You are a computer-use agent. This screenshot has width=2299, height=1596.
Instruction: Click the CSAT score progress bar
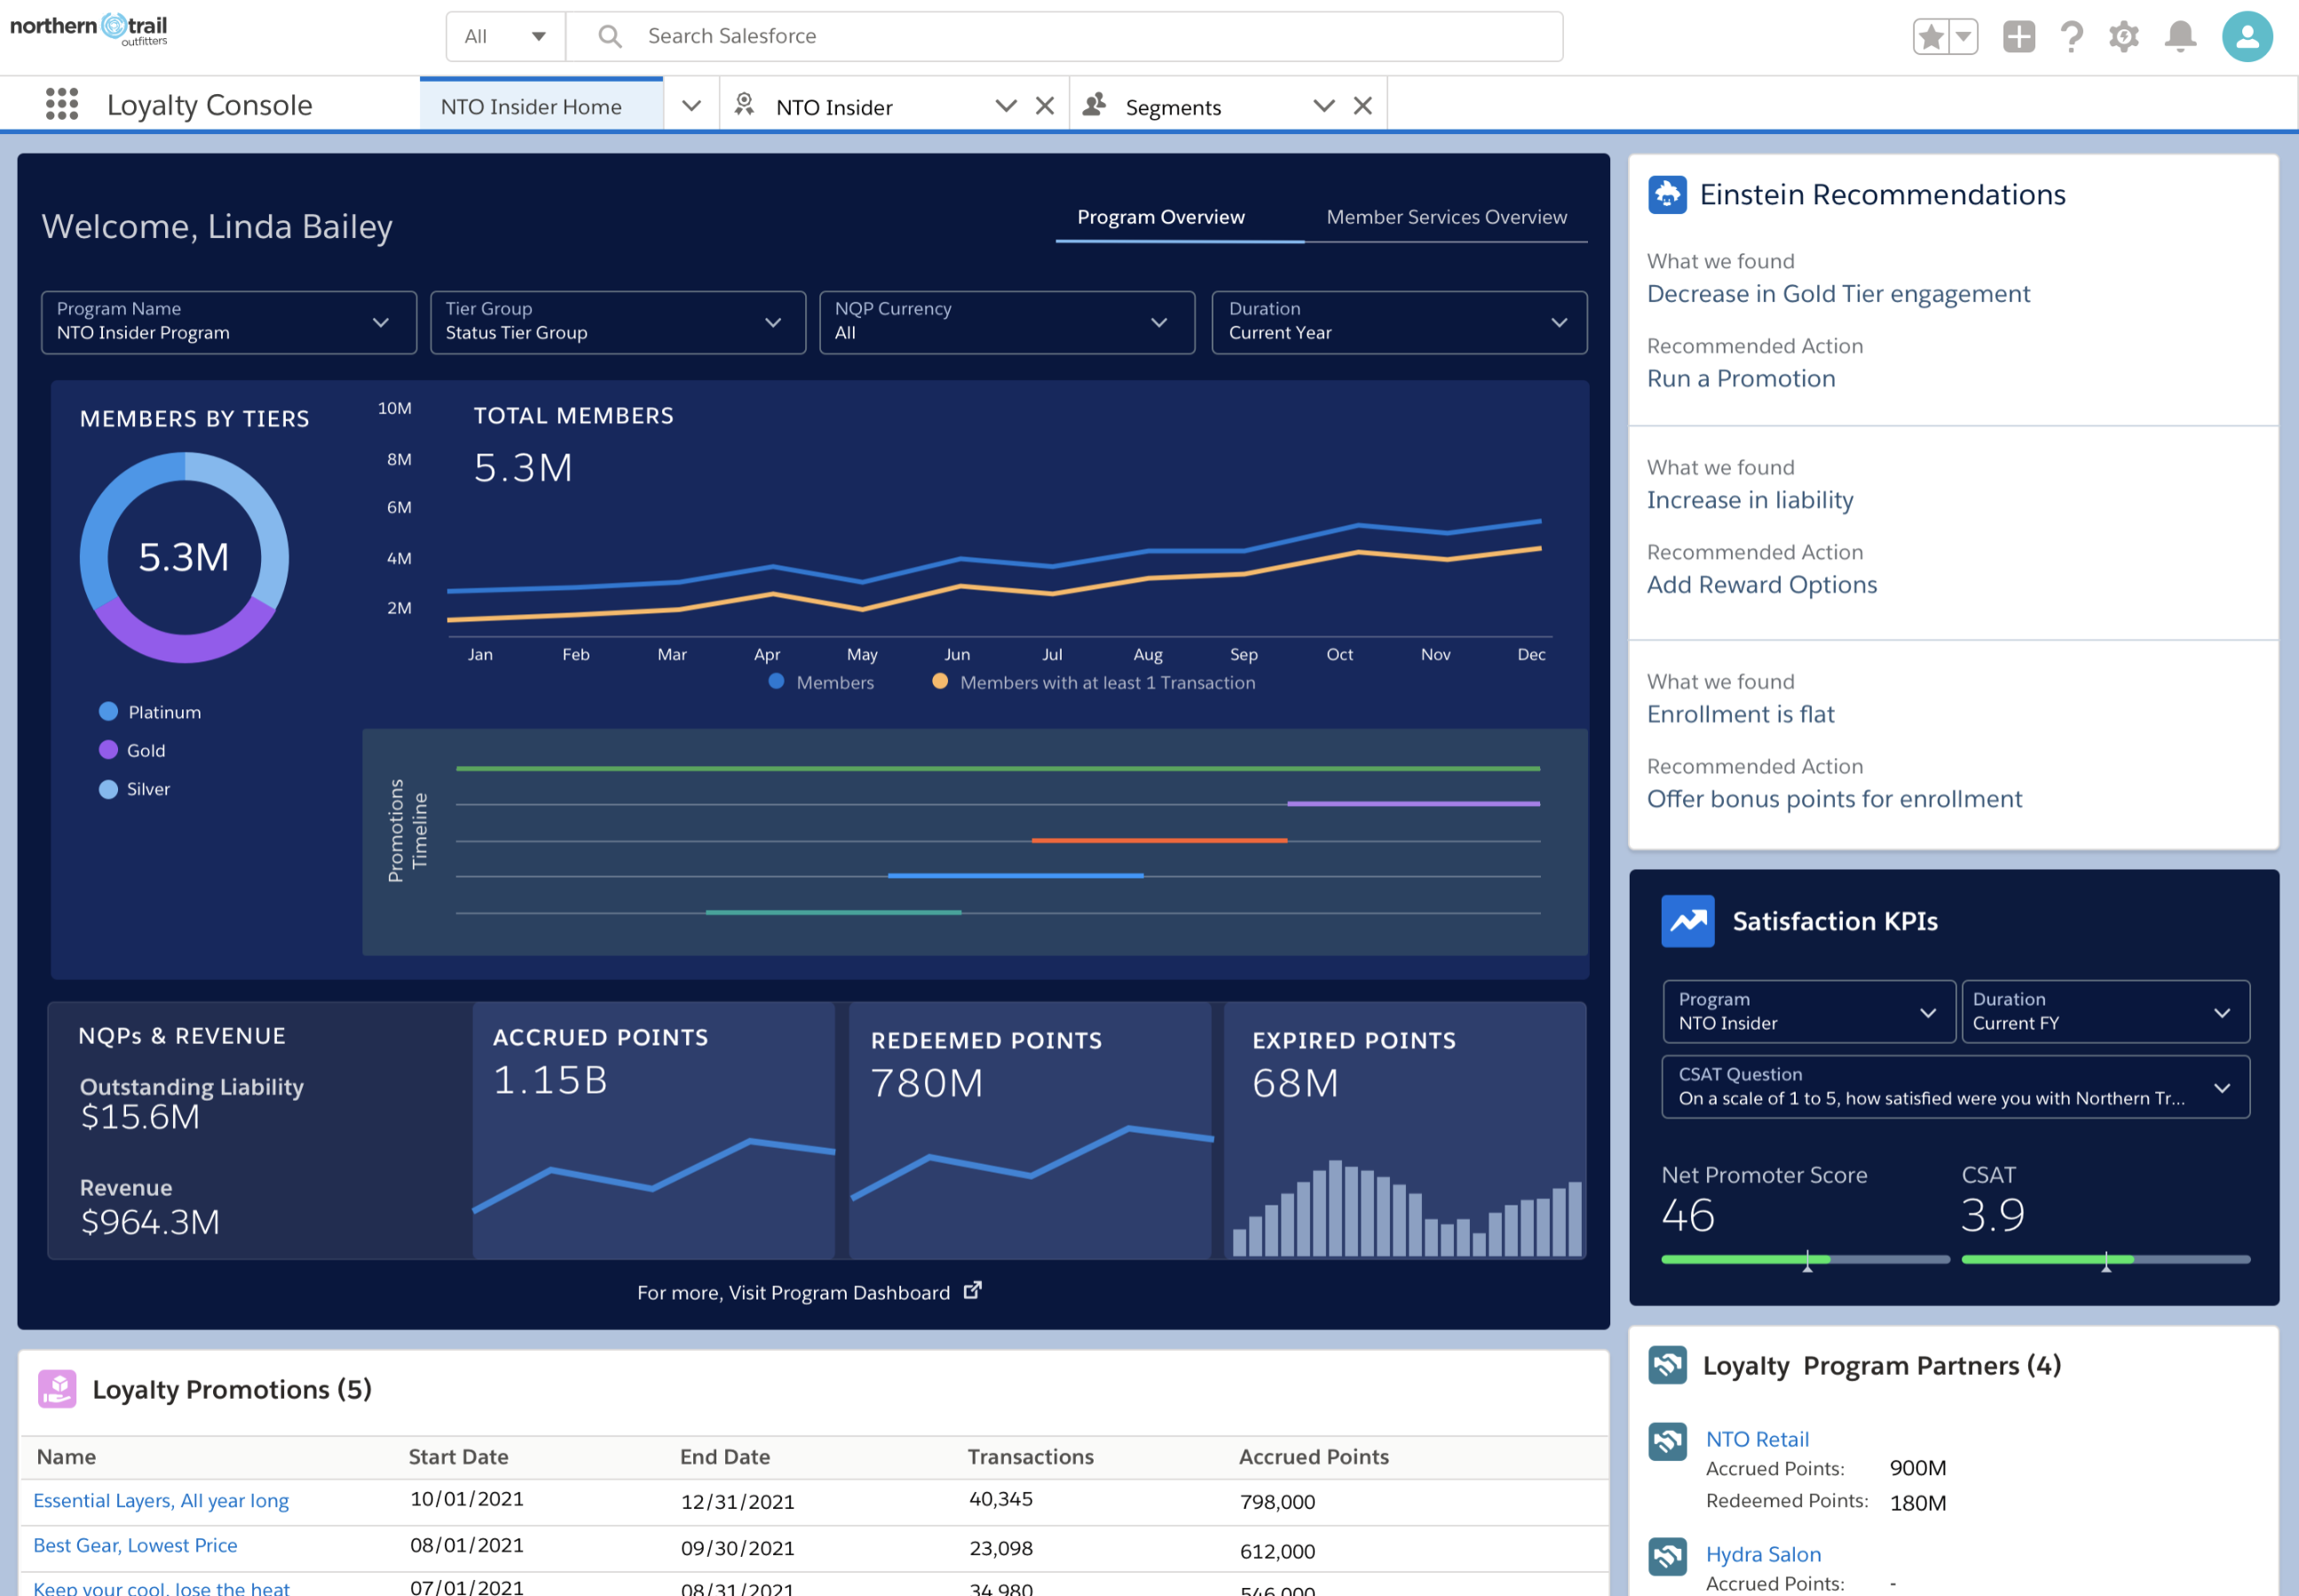coord(2105,1260)
